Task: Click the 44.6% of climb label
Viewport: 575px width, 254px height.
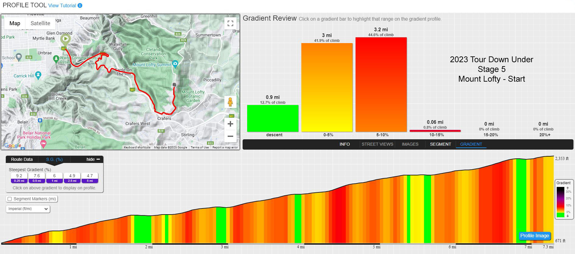Action: pos(381,35)
